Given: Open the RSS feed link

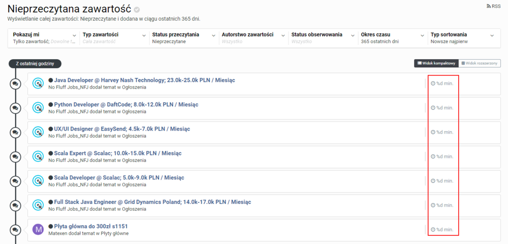Looking at the screenshot, I should pyautogui.click(x=493, y=6).
